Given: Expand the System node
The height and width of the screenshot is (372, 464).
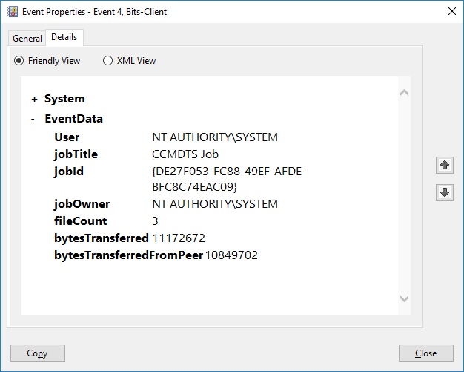Looking at the screenshot, I should [x=34, y=99].
